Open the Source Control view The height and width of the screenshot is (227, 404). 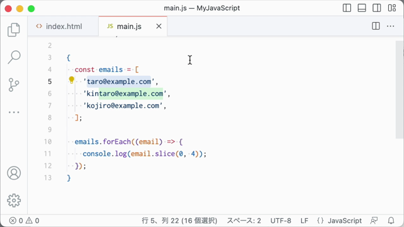pos(14,84)
